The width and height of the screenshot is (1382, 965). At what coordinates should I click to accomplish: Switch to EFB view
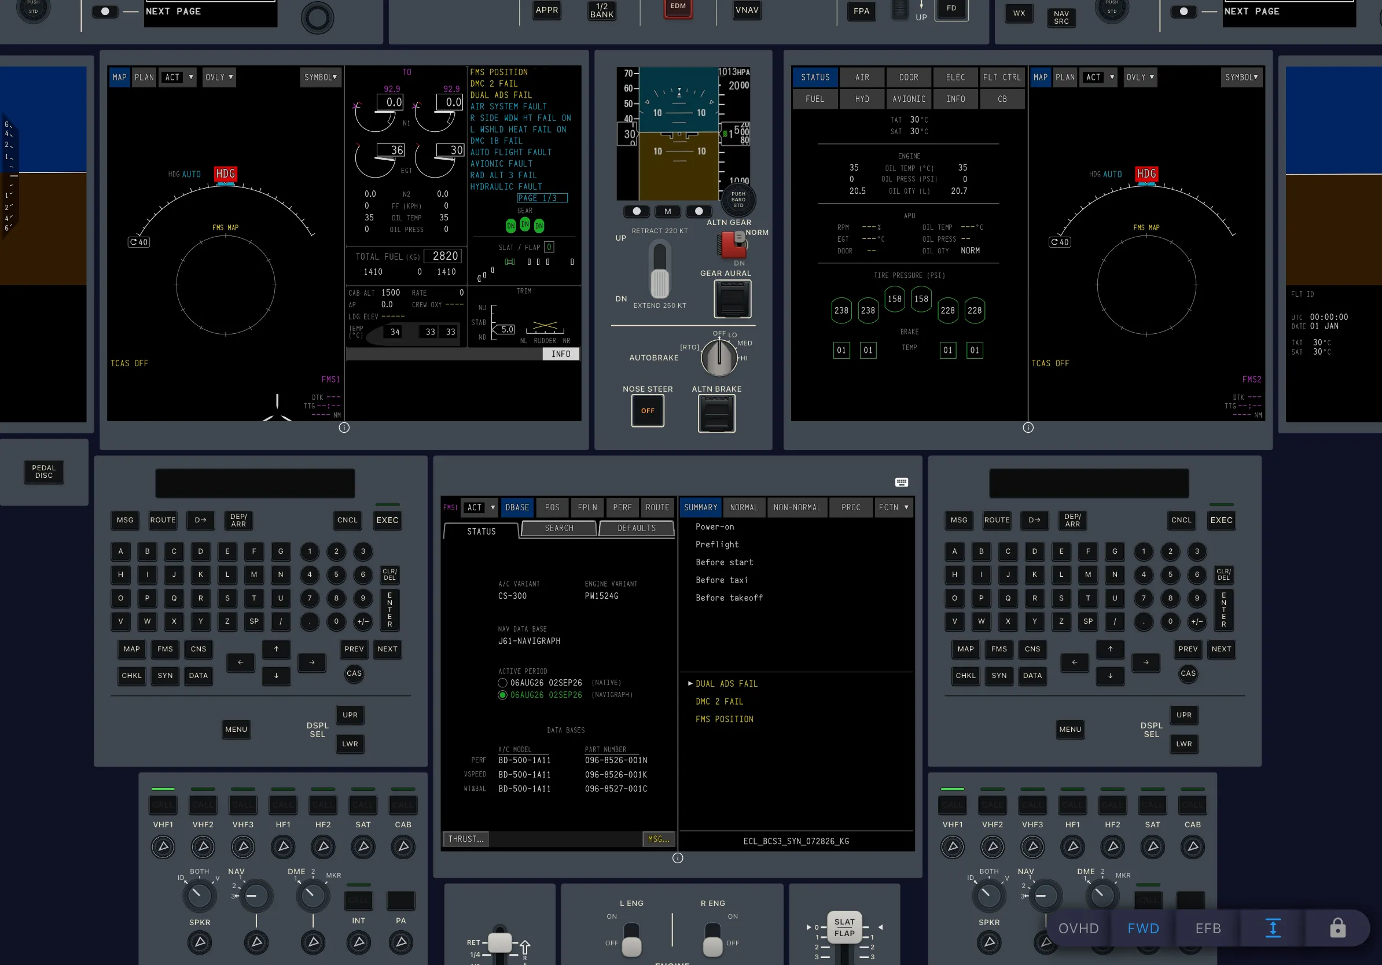(x=1208, y=929)
